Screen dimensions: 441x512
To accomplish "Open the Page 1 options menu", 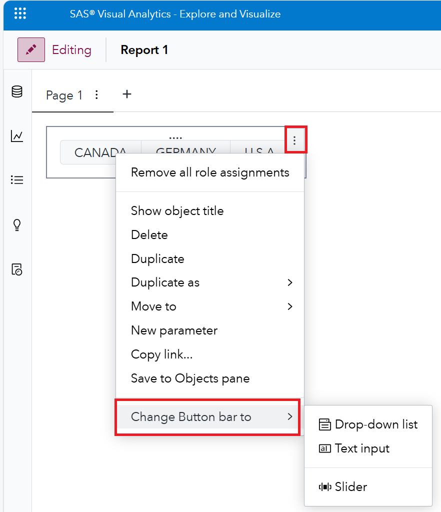I will pos(96,94).
